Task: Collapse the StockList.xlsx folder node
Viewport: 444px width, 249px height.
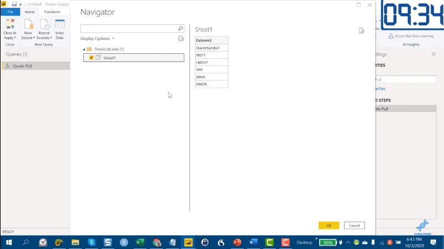Action: pyautogui.click(x=84, y=49)
